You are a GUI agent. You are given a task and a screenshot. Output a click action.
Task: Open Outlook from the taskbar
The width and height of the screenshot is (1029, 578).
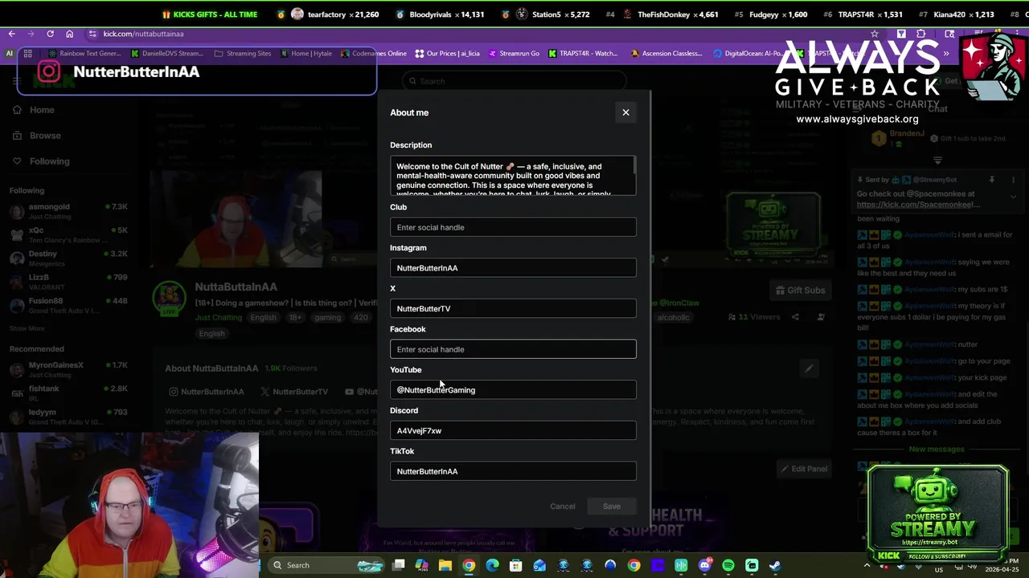[x=539, y=565]
